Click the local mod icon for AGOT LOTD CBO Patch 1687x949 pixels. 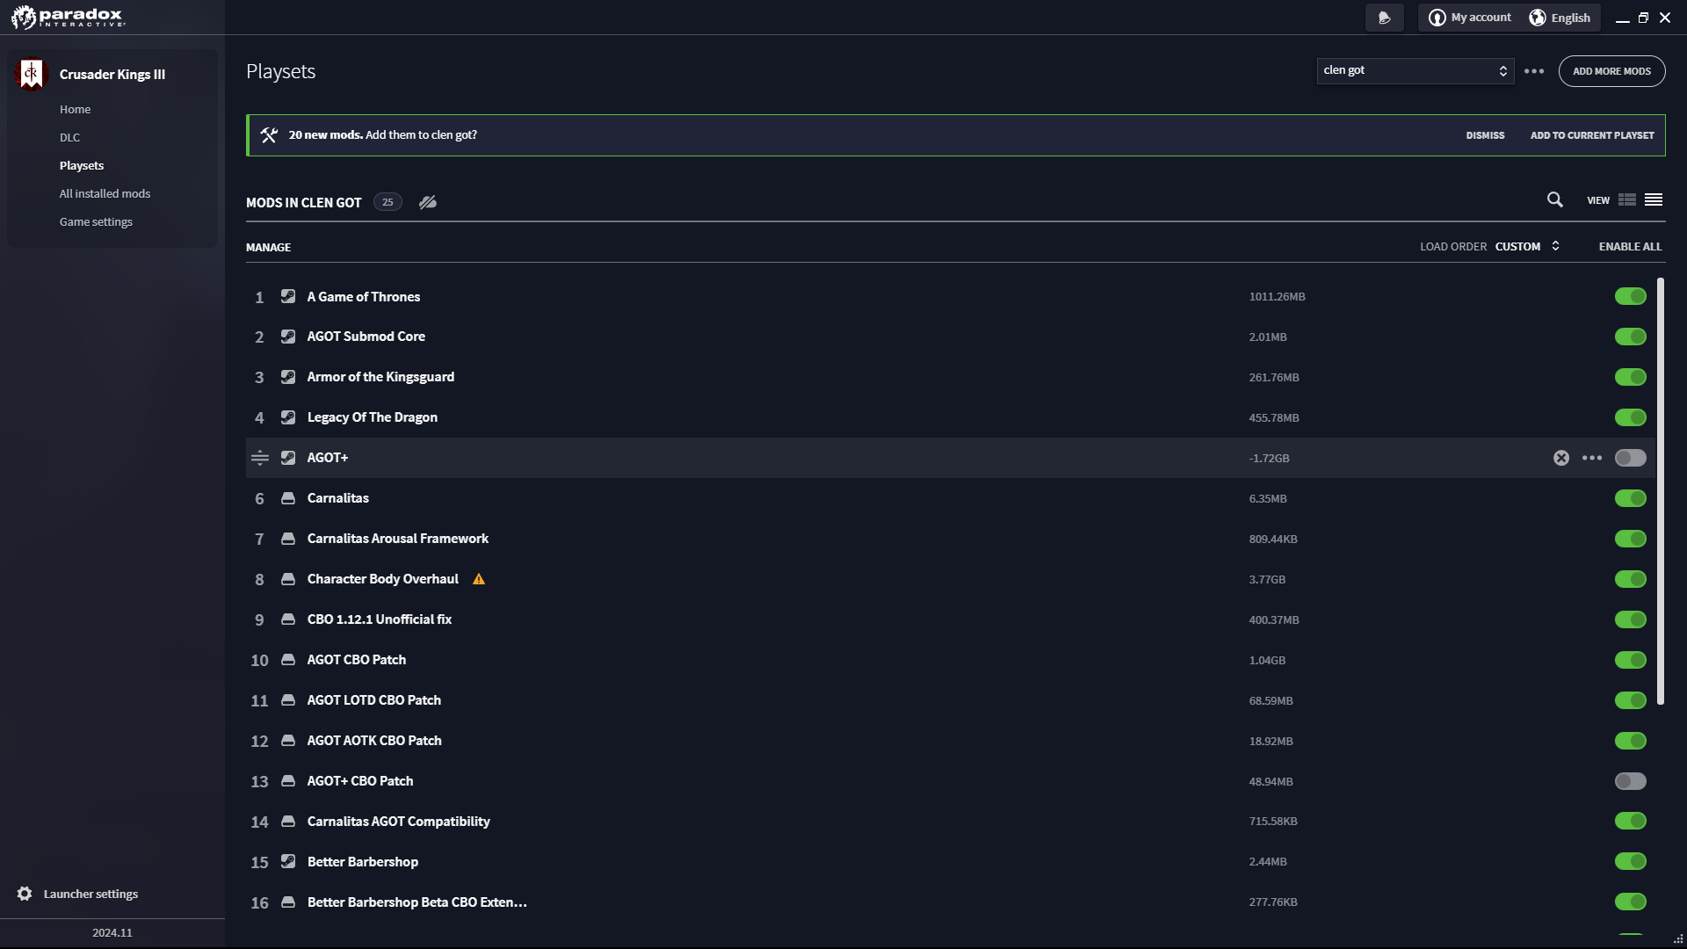point(288,700)
